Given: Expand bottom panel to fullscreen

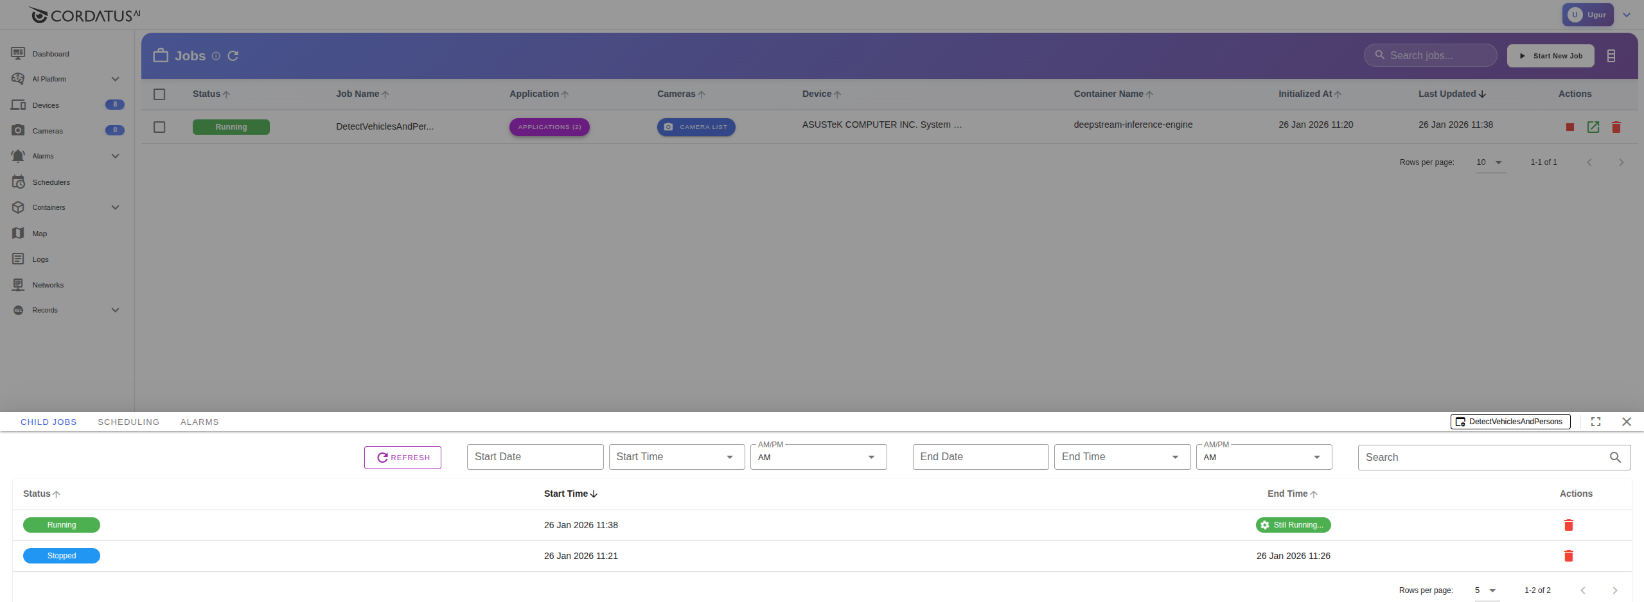Looking at the screenshot, I should coord(1595,422).
